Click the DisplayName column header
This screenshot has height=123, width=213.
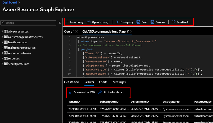click(x=171, y=102)
